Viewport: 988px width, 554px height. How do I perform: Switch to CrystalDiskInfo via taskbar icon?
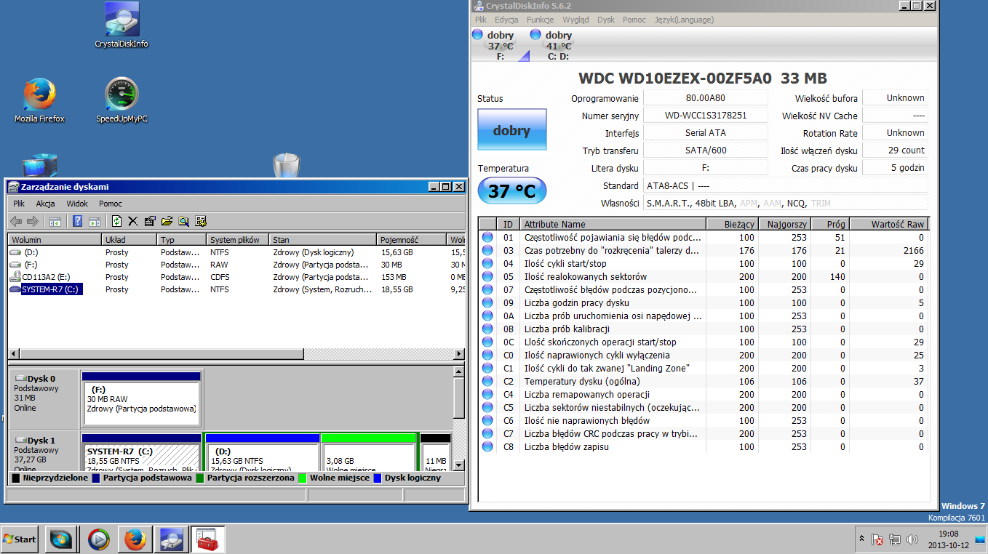172,539
